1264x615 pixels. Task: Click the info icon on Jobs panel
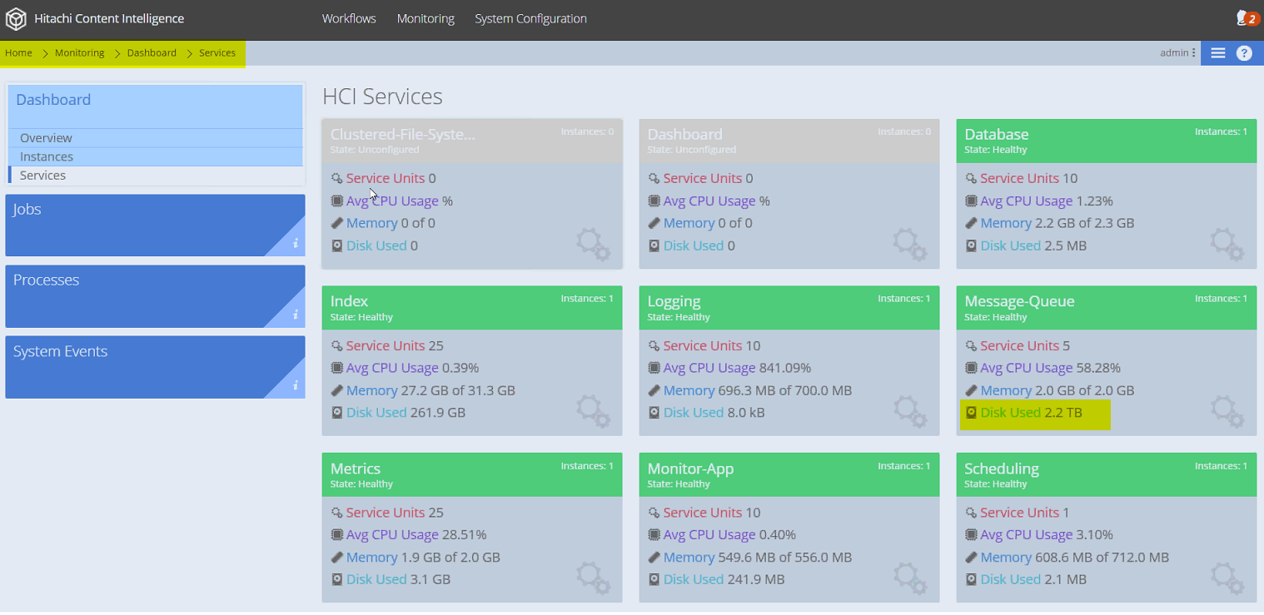pos(296,244)
